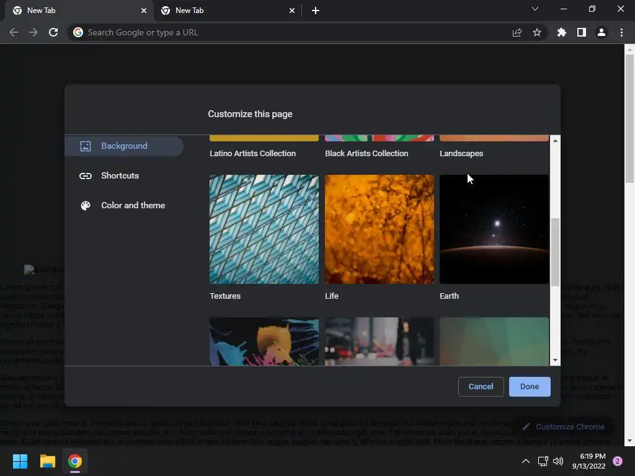Click the Google logo in the address bar
The width and height of the screenshot is (635, 476).
point(78,32)
